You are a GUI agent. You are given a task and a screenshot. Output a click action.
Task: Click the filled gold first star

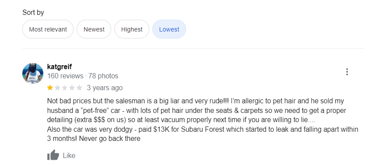pyautogui.click(x=50, y=88)
